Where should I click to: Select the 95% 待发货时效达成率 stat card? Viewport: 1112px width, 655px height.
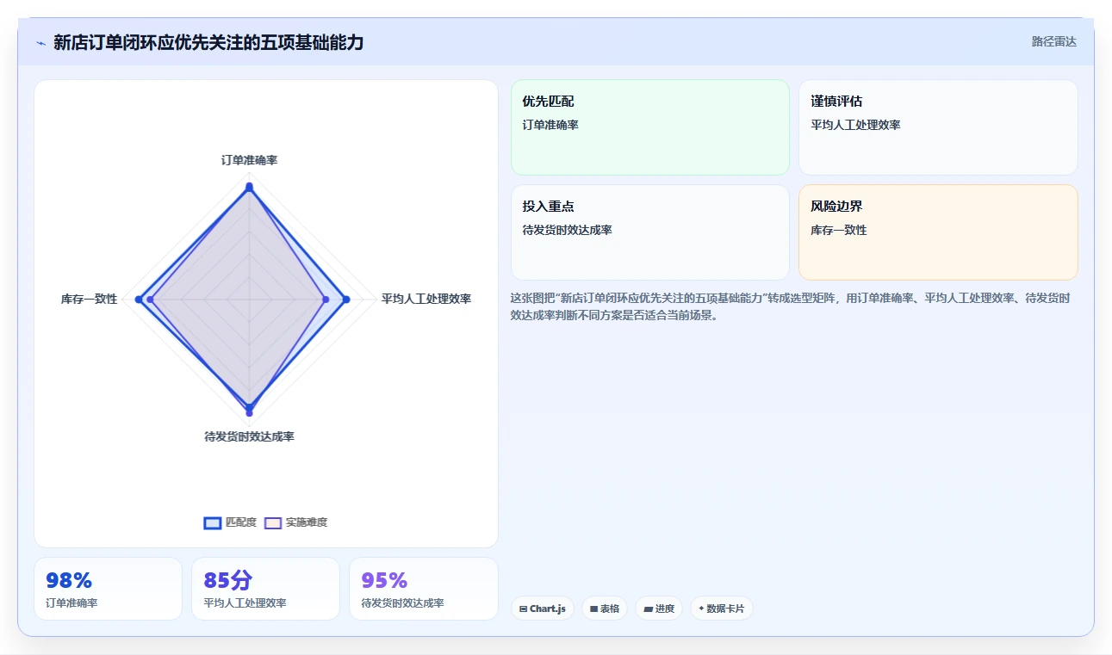point(424,589)
